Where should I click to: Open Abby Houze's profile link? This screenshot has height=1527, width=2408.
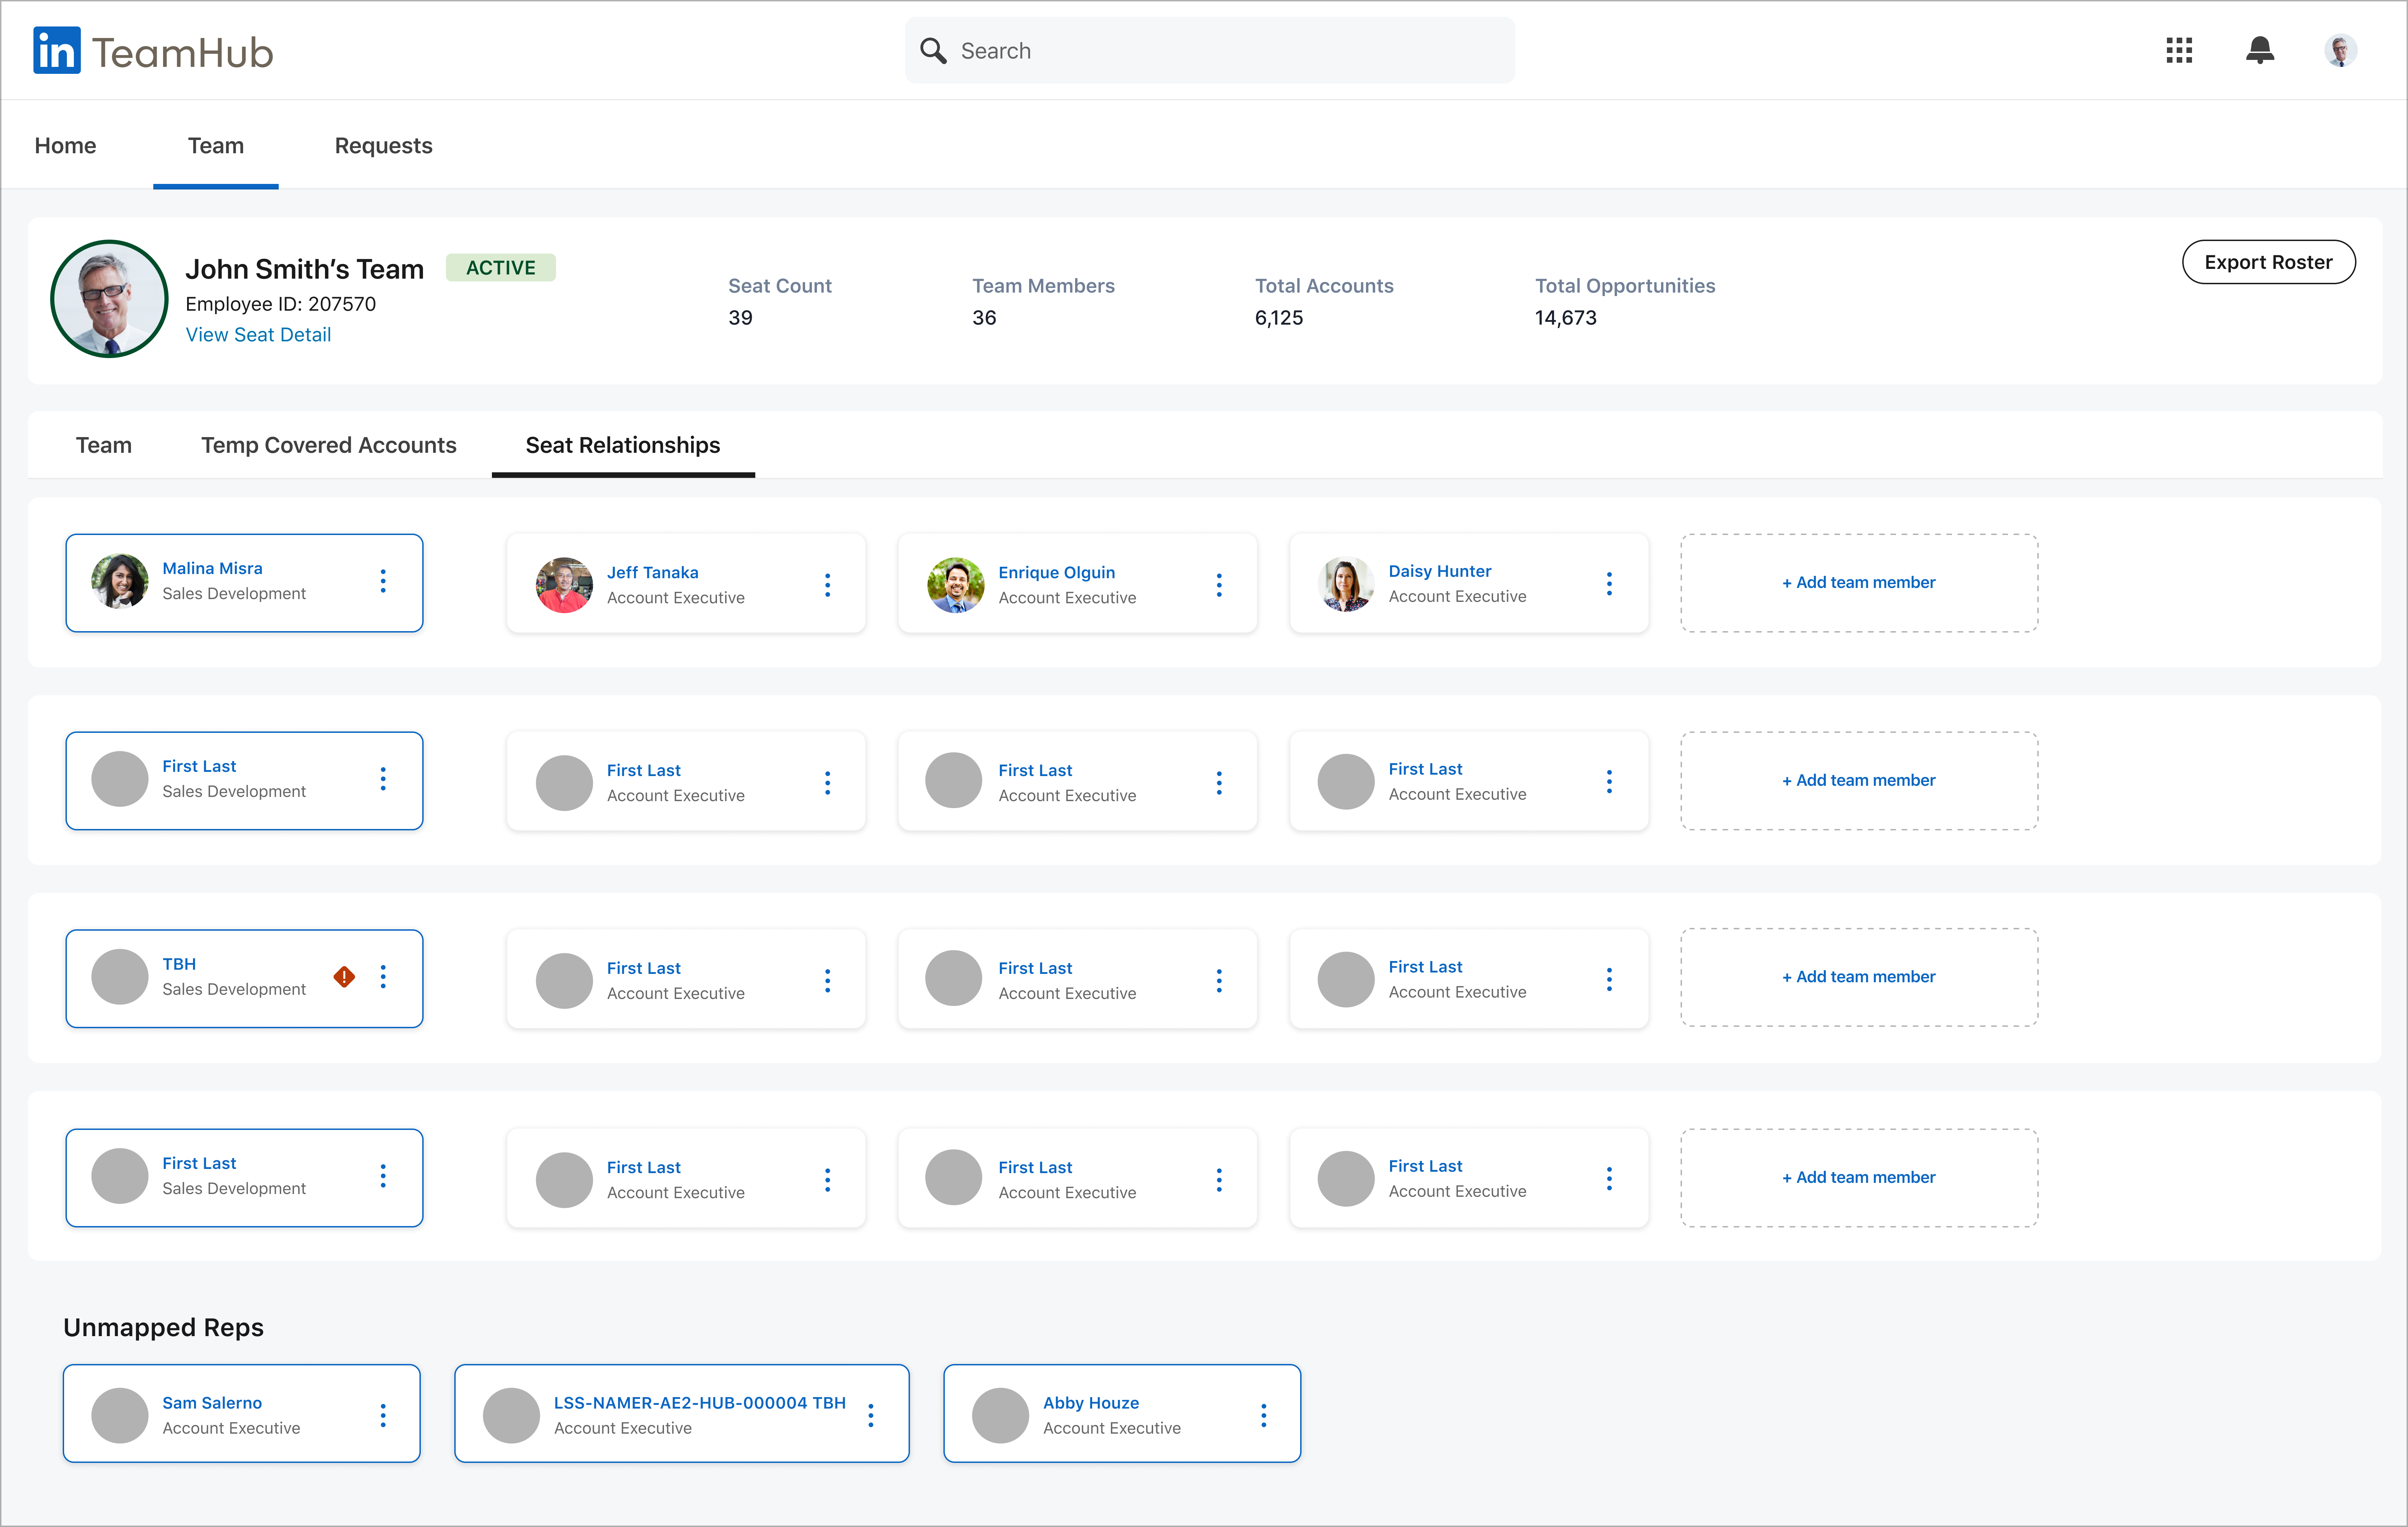[x=1091, y=1403]
